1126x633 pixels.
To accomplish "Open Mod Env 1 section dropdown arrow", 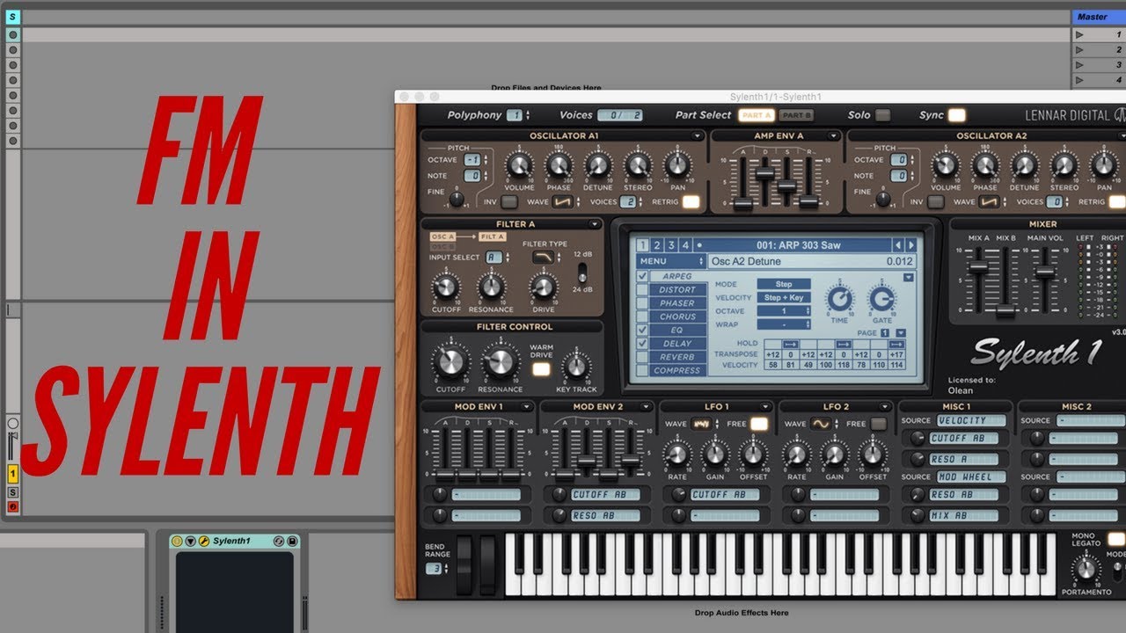I will point(526,407).
